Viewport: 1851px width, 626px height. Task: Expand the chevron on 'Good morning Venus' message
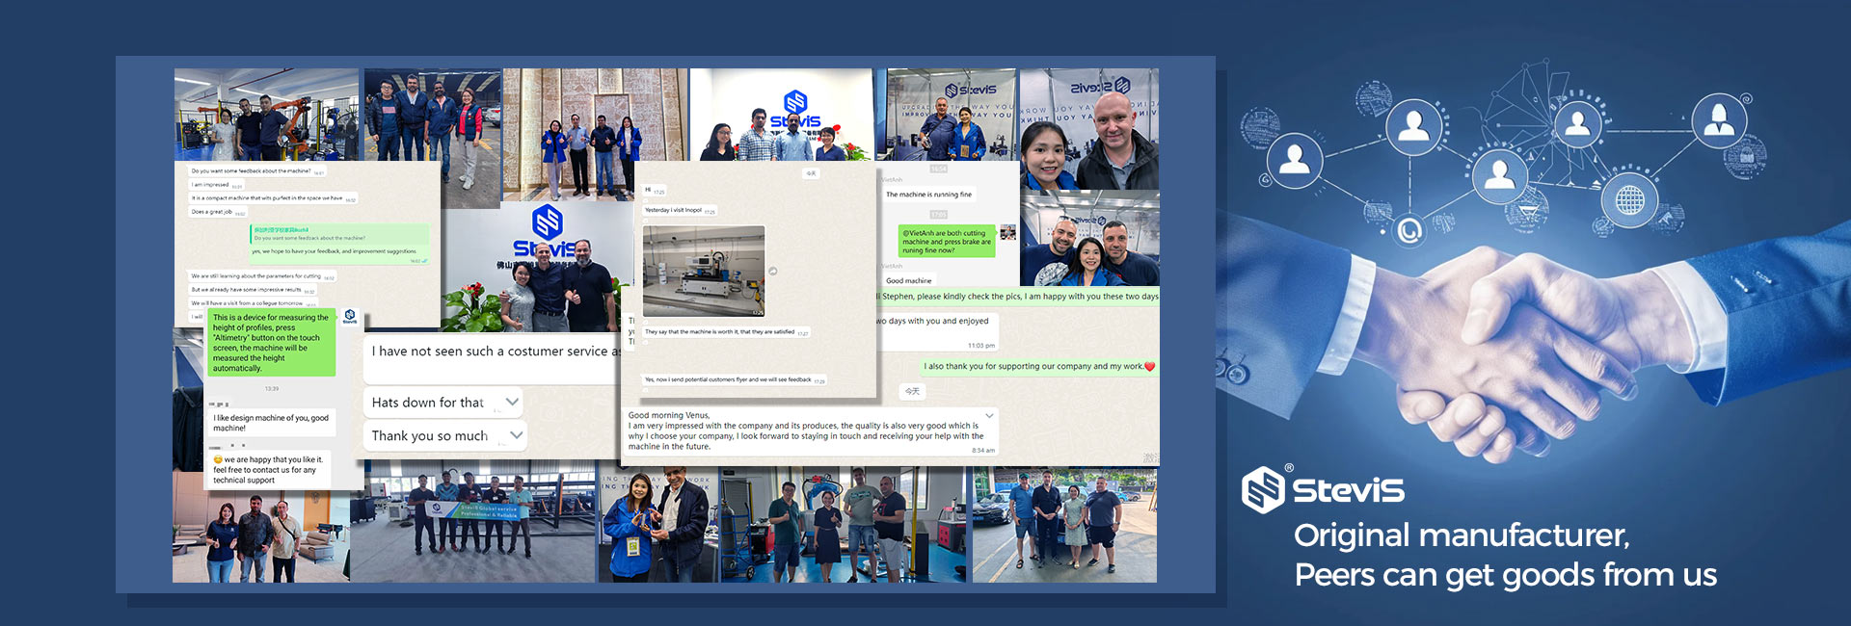(988, 416)
